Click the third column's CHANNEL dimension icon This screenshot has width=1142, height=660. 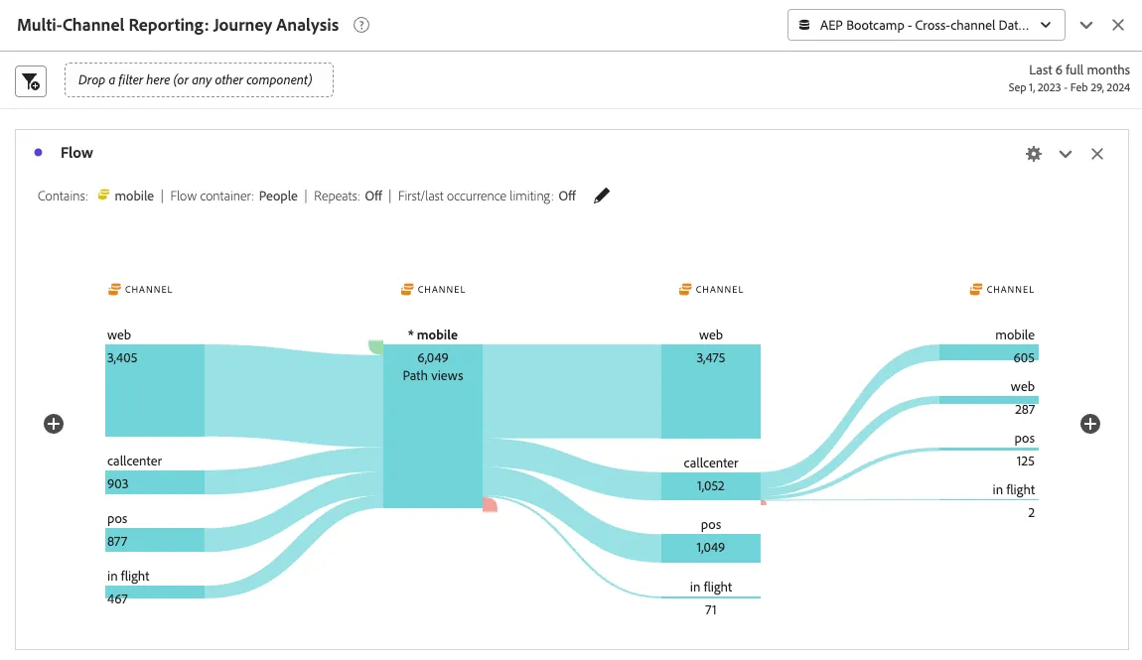(685, 290)
